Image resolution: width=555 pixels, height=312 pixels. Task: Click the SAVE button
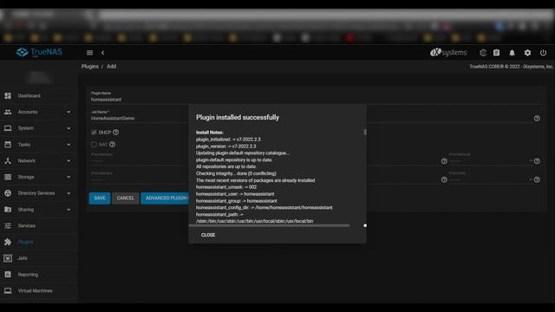100,198
